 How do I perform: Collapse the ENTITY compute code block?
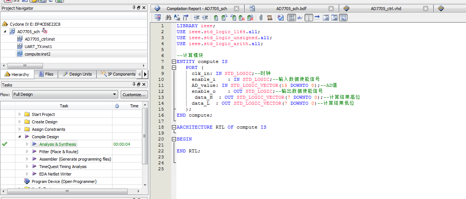click(x=174, y=62)
